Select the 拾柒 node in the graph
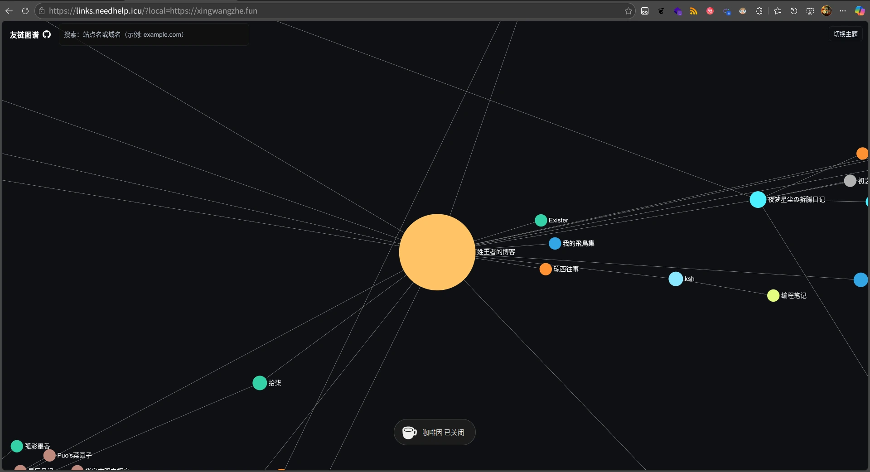 pos(260,383)
